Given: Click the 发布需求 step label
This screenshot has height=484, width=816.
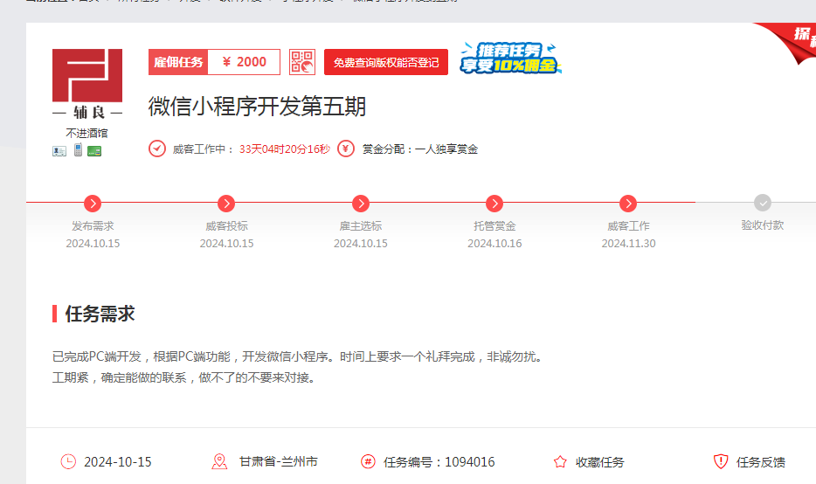Looking at the screenshot, I should click(x=93, y=226).
